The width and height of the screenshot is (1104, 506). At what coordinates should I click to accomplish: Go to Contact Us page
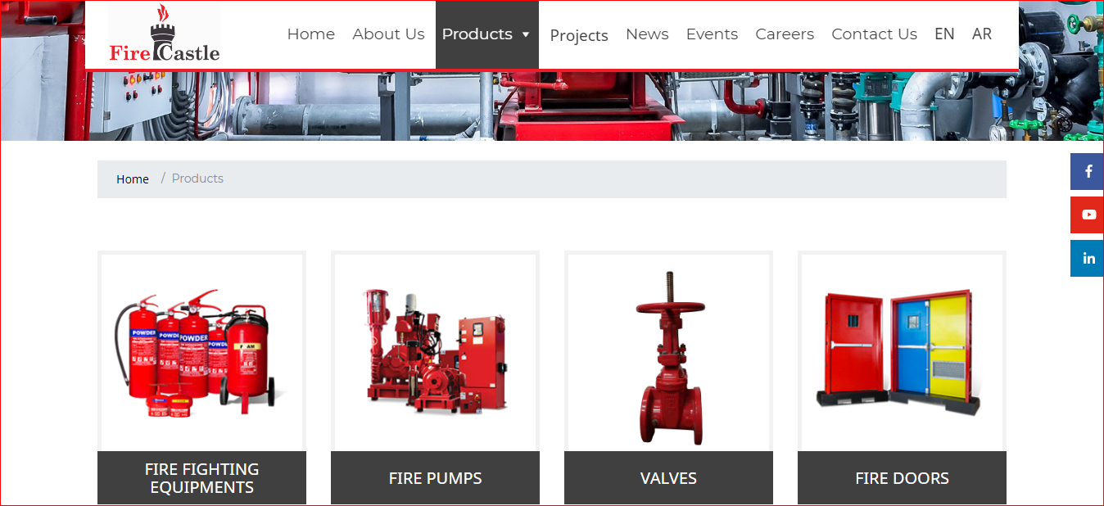pyautogui.click(x=874, y=34)
